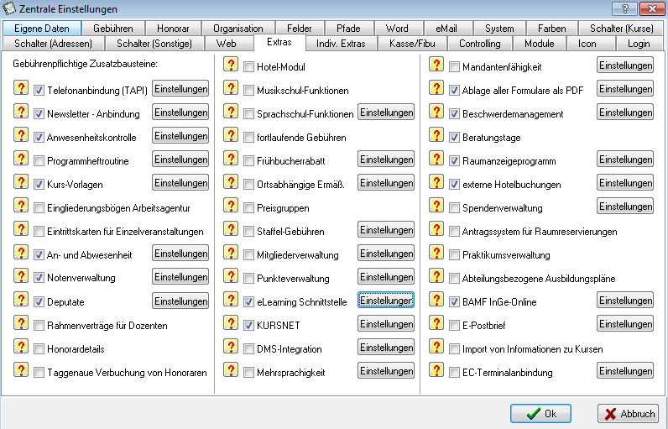Open the help icon for KURSNET
This screenshot has width=668, height=429.
pyautogui.click(x=231, y=323)
